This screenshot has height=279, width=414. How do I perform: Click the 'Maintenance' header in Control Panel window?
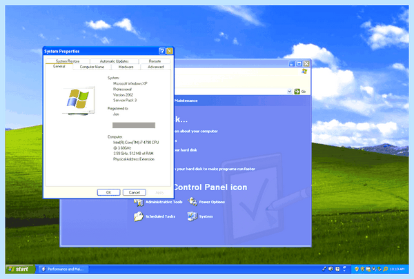[x=186, y=101]
